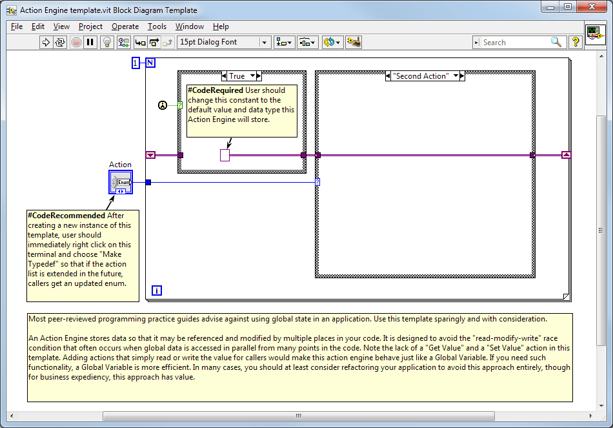Toggle Retain Wire Values button
Screen dimensions: 613x428
click(x=124, y=42)
